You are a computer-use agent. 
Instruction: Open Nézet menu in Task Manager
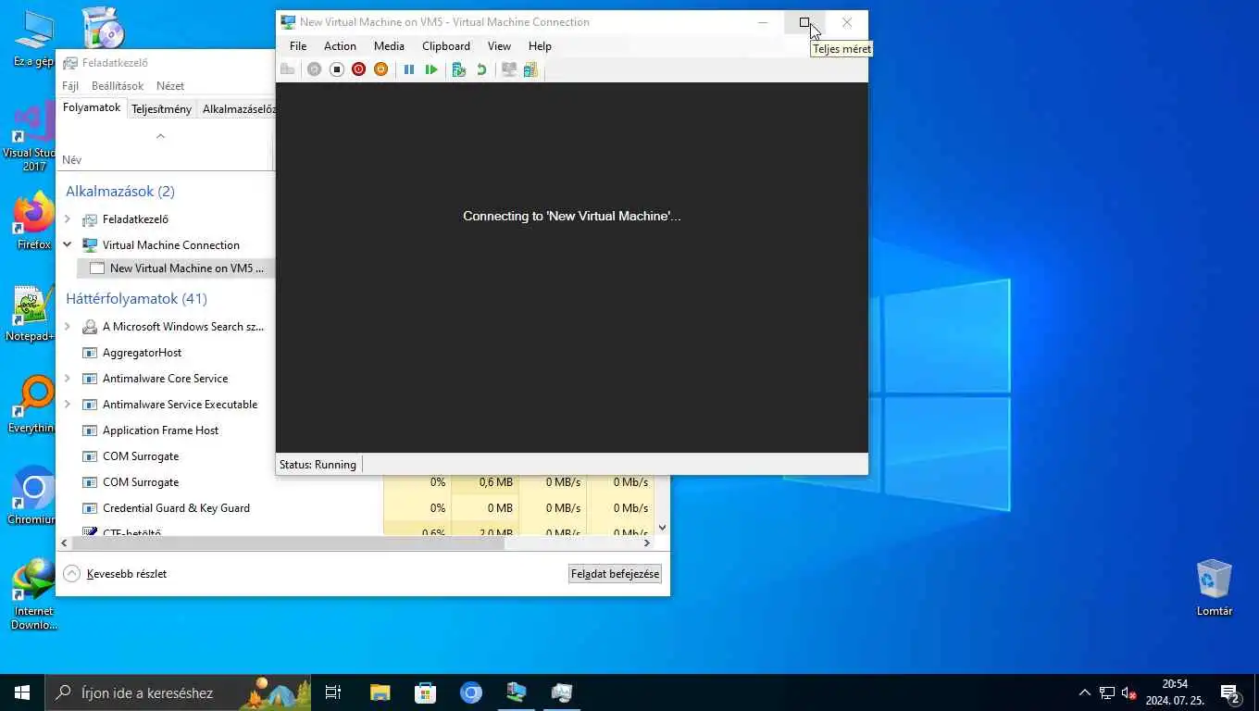coord(170,86)
